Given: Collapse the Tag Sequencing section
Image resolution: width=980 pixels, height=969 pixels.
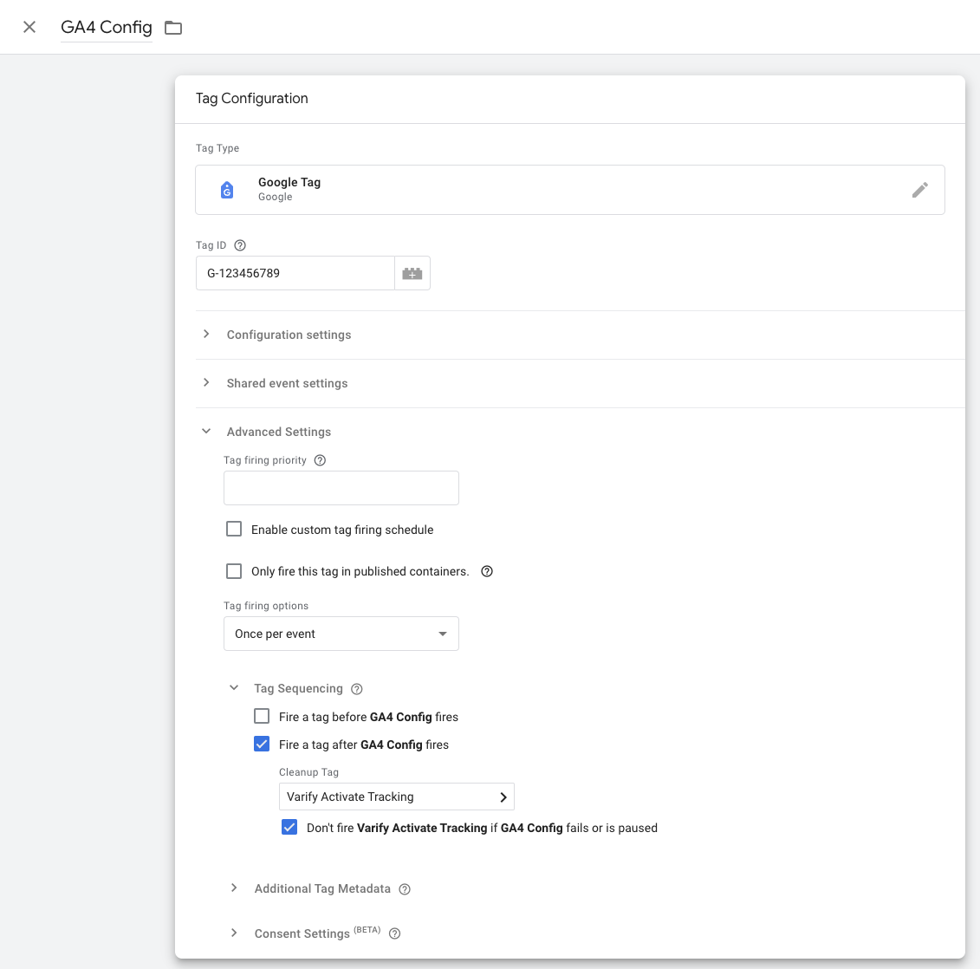Looking at the screenshot, I should click(234, 687).
